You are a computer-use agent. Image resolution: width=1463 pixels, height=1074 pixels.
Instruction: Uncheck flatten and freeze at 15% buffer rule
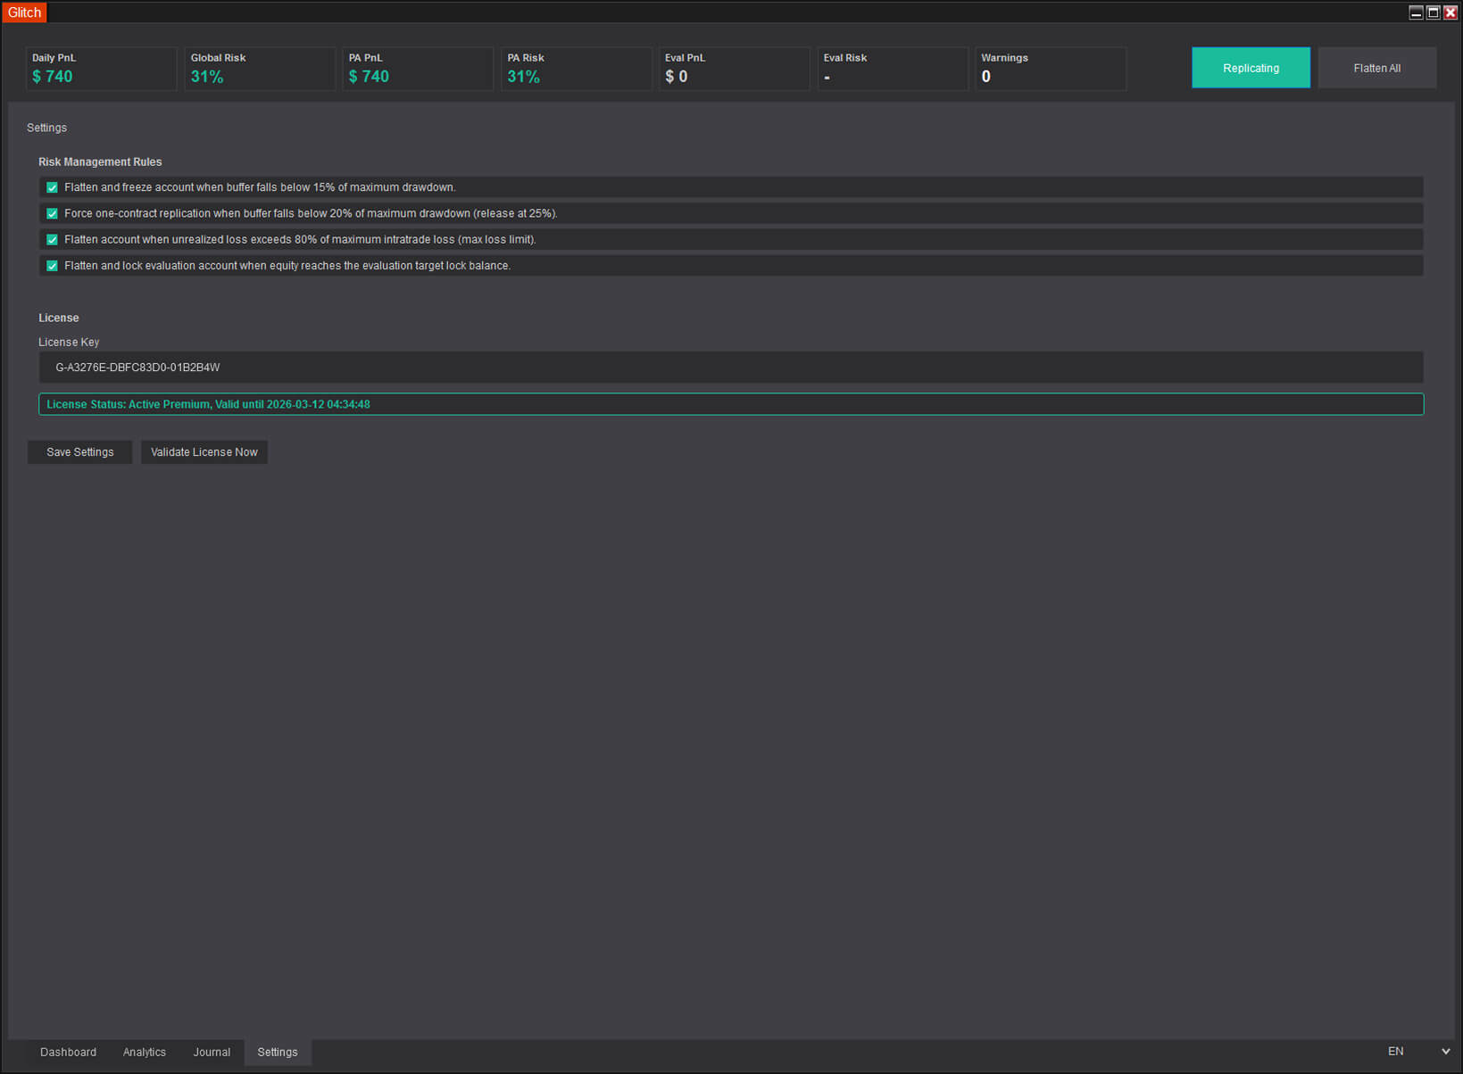tap(52, 187)
